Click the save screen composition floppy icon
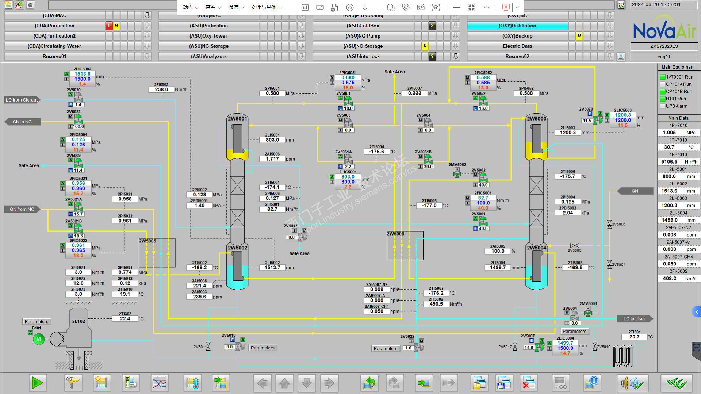 pos(504,383)
